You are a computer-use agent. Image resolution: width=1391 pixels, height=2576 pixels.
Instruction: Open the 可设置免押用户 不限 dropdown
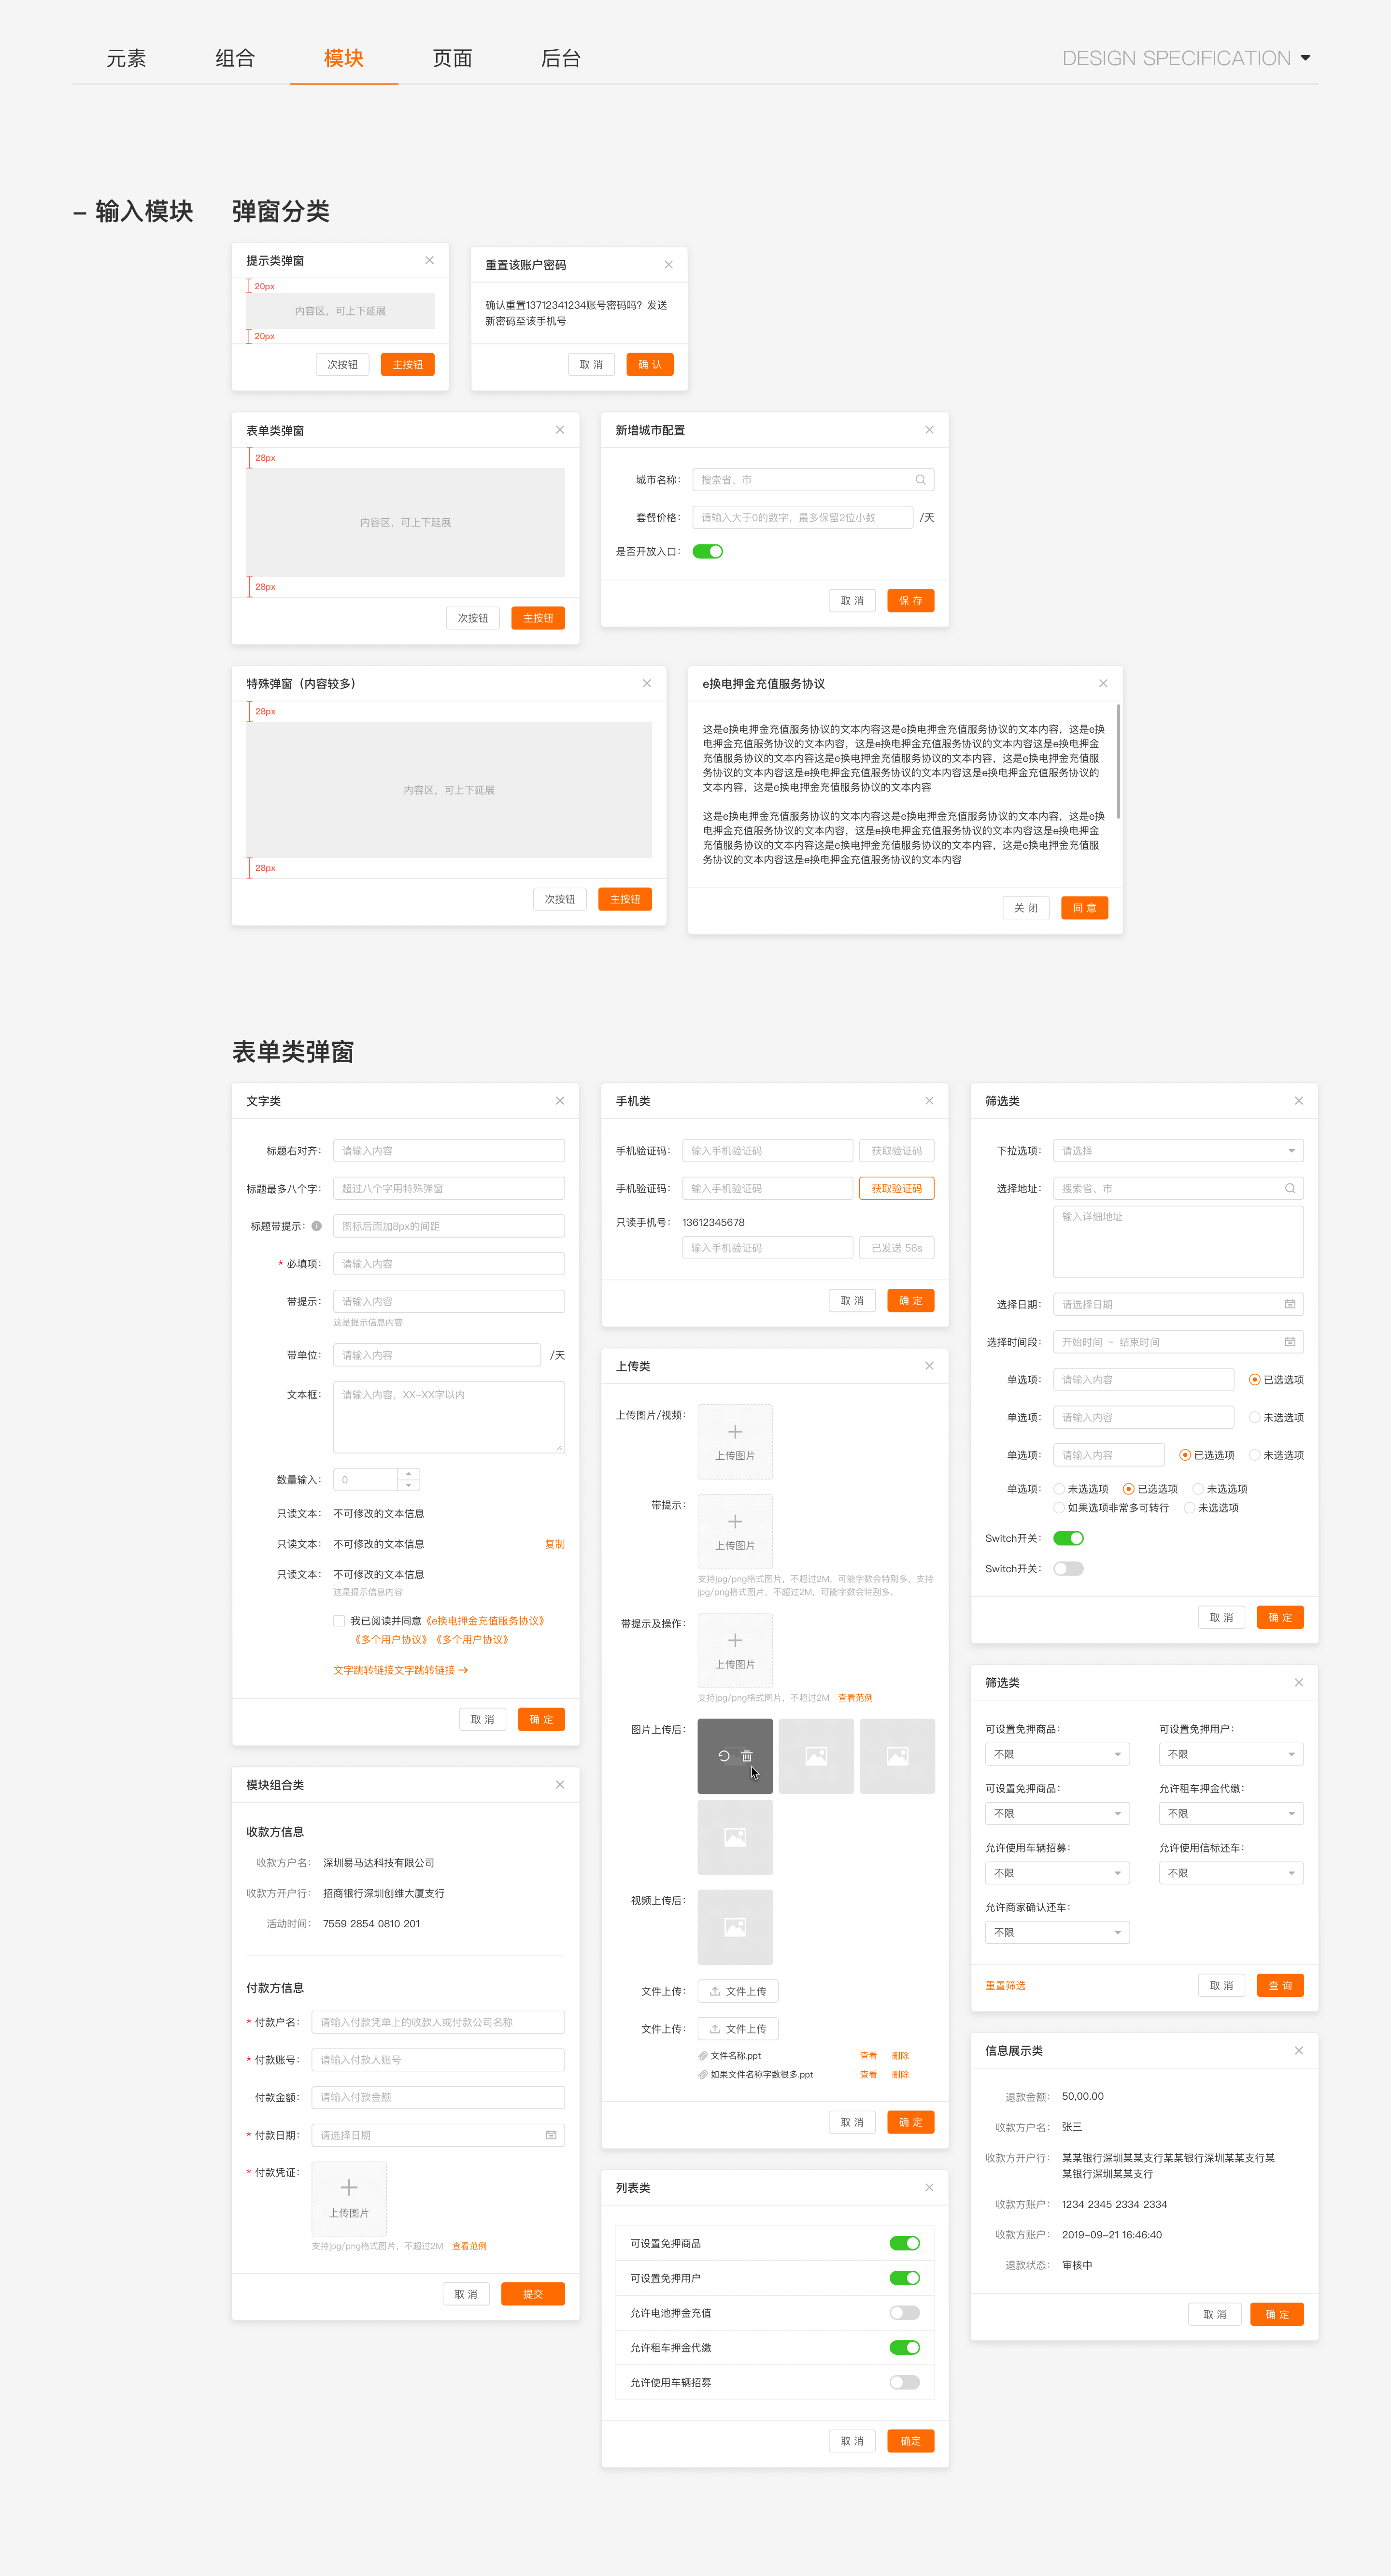[1231, 1754]
